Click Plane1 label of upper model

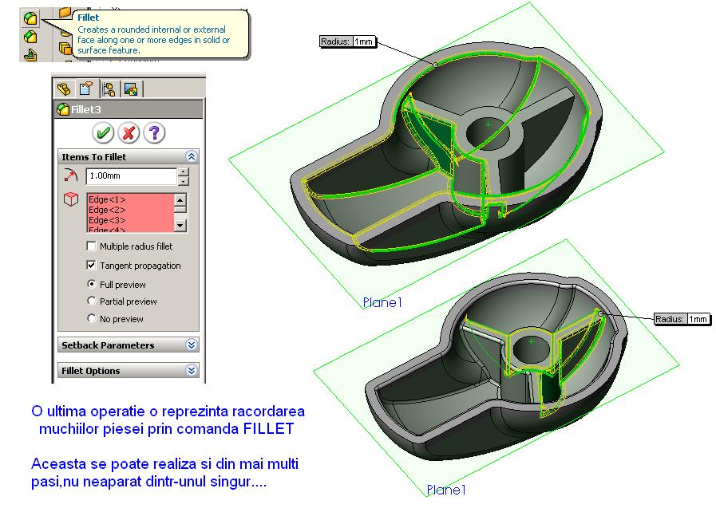click(382, 302)
